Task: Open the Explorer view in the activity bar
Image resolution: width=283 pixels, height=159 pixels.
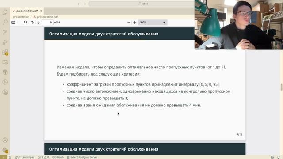Action: pos(5,12)
